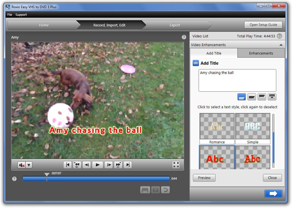Click the blue next arrow button
The image size is (292, 208).
[x=273, y=194]
